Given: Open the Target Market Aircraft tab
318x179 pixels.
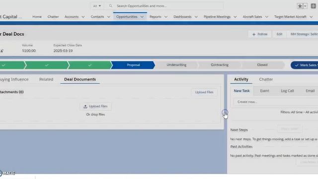Looking at the screenshot, I should (x=290, y=16).
